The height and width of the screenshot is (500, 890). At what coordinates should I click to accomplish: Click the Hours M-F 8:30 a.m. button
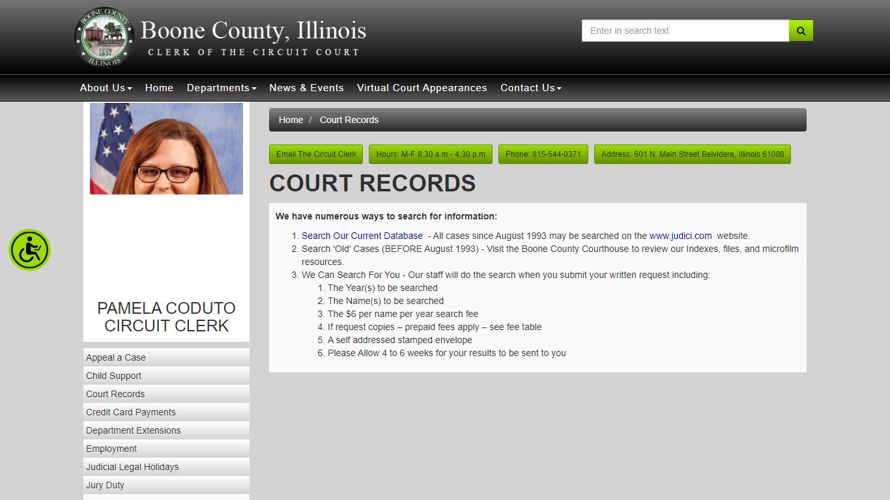click(431, 154)
